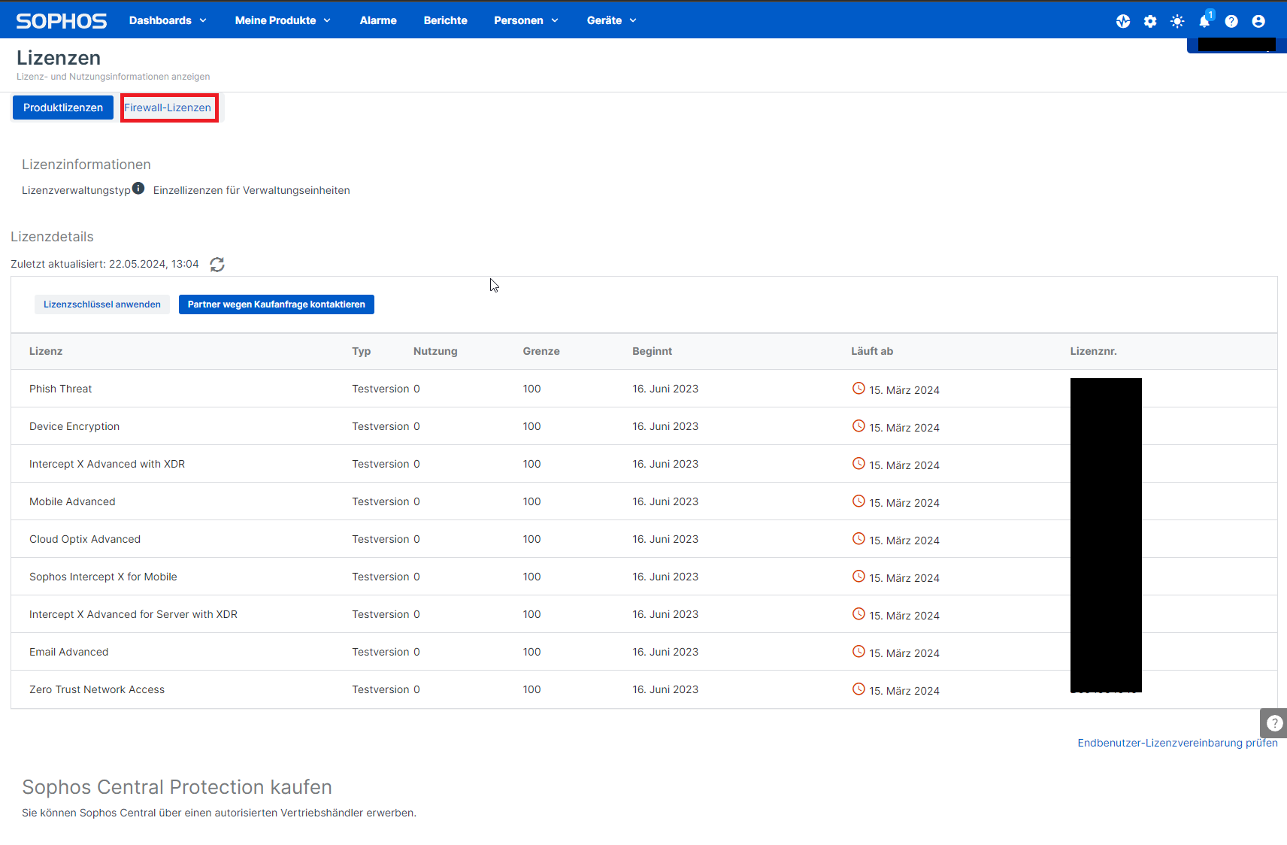The image size is (1287, 845).
Task: Click Einzellizenzen für Verwaltungseinheiten text
Action: coord(252,190)
